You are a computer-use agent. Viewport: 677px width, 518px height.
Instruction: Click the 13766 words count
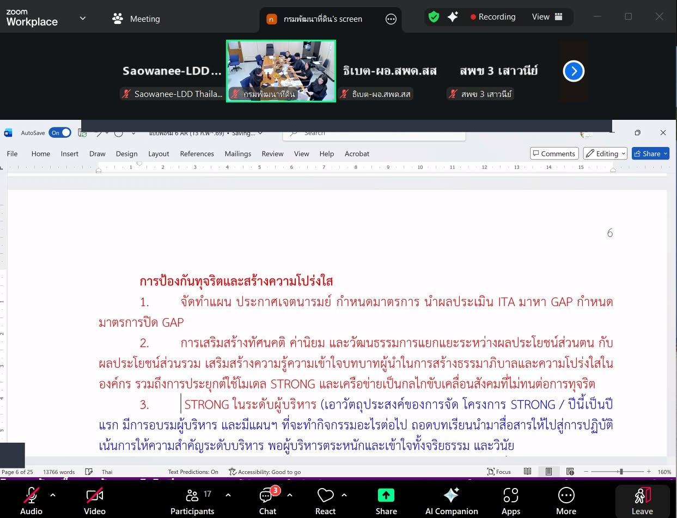pos(59,472)
